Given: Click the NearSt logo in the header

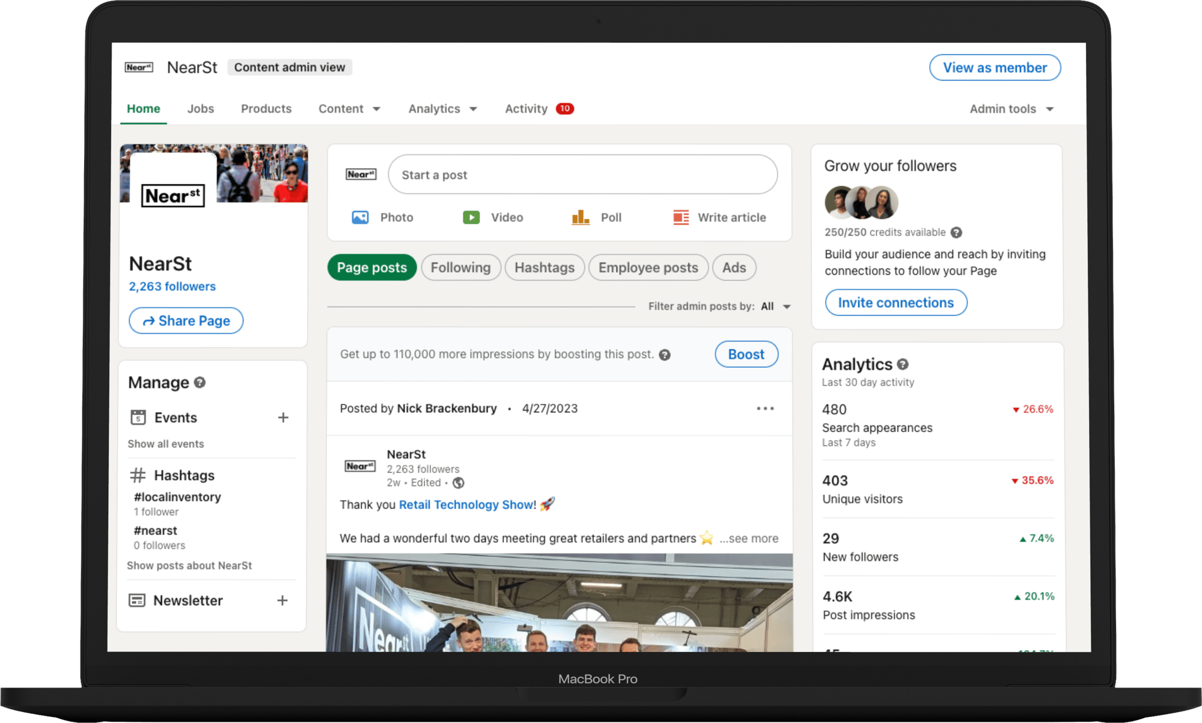Looking at the screenshot, I should click(139, 67).
